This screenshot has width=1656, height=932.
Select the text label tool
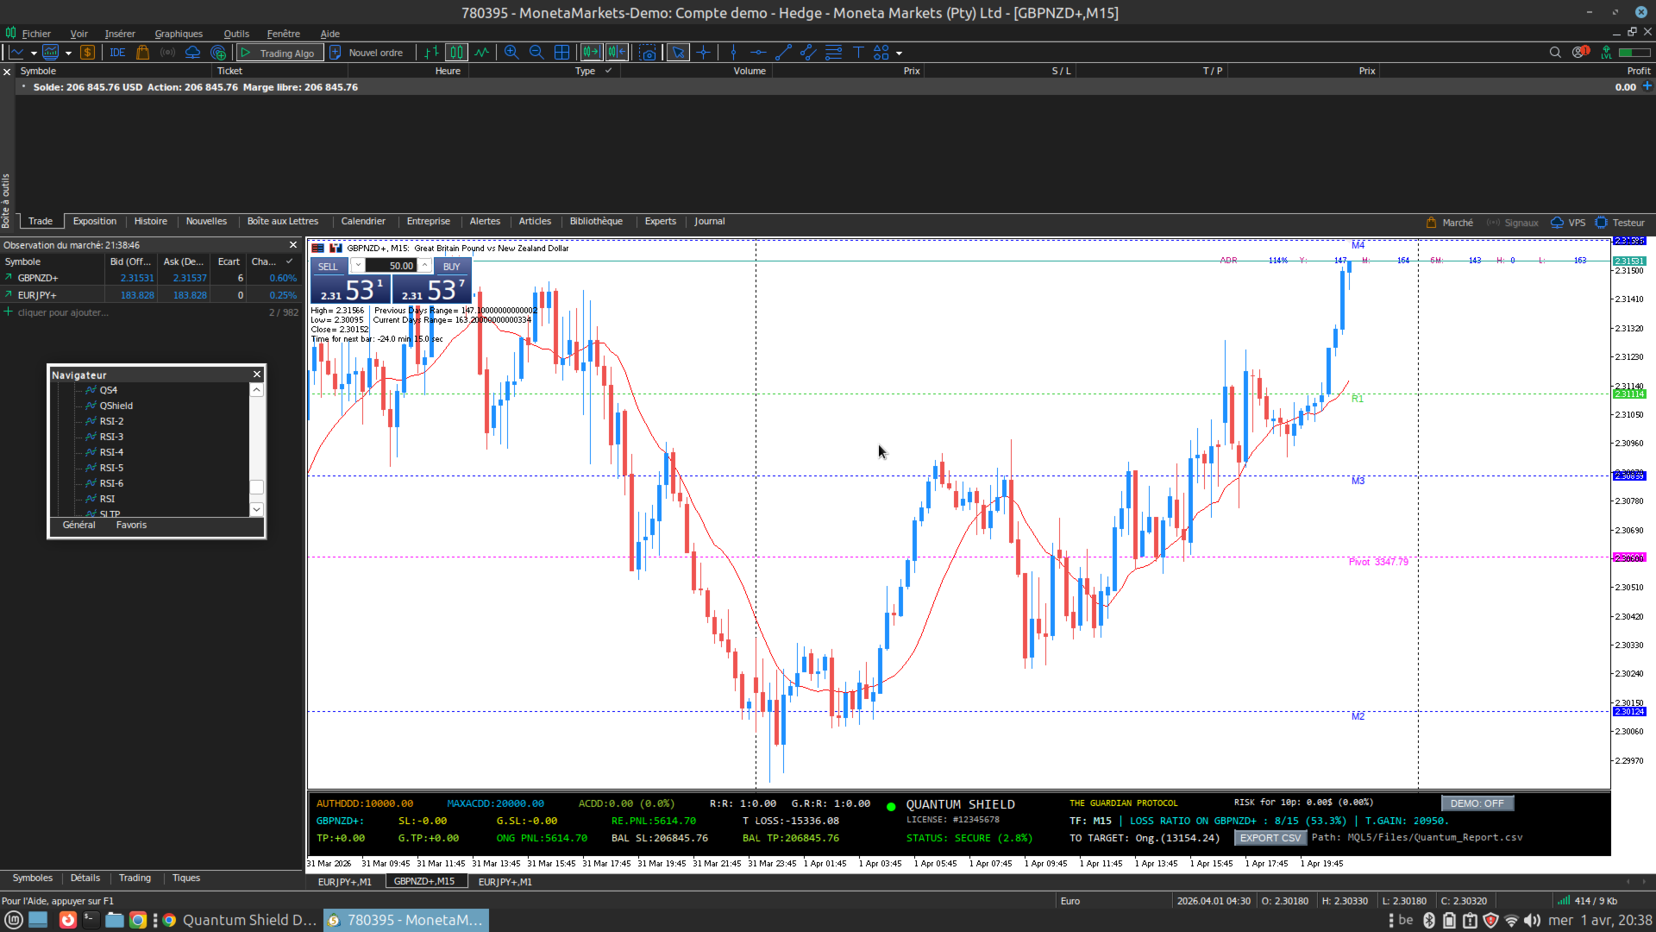click(x=858, y=53)
